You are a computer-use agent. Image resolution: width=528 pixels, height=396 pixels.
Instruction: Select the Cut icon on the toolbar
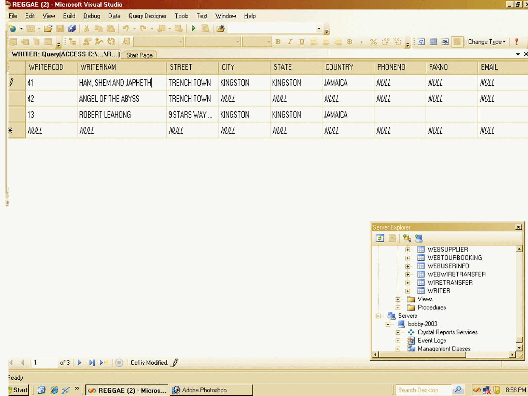pos(87,29)
